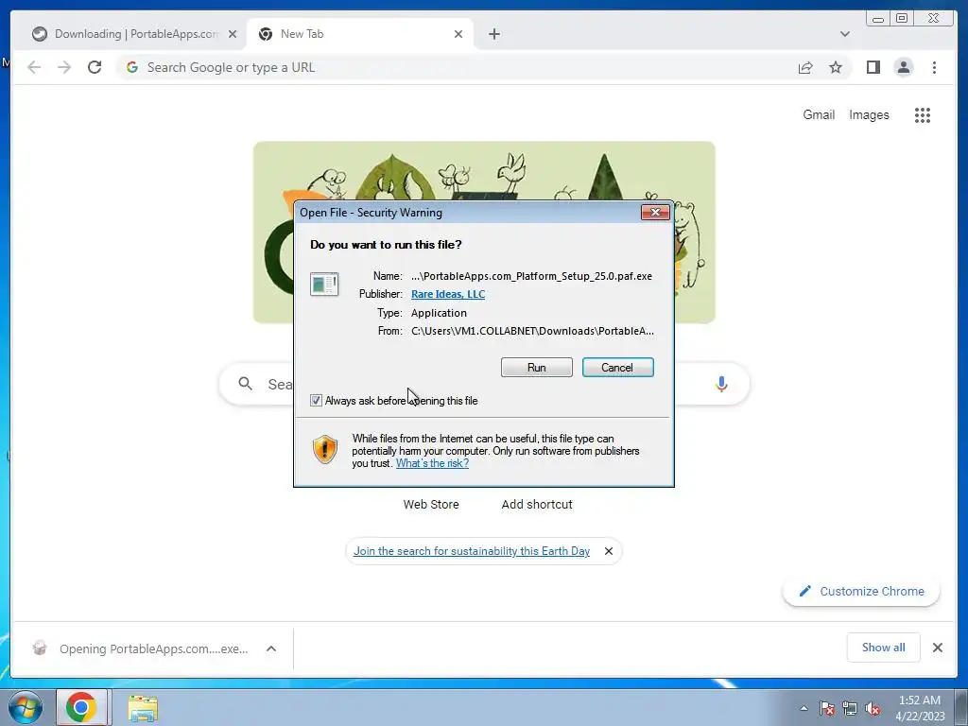Screen dimensions: 968x726
Task: Click the Action Center flag tray icon
Action: pos(826,708)
